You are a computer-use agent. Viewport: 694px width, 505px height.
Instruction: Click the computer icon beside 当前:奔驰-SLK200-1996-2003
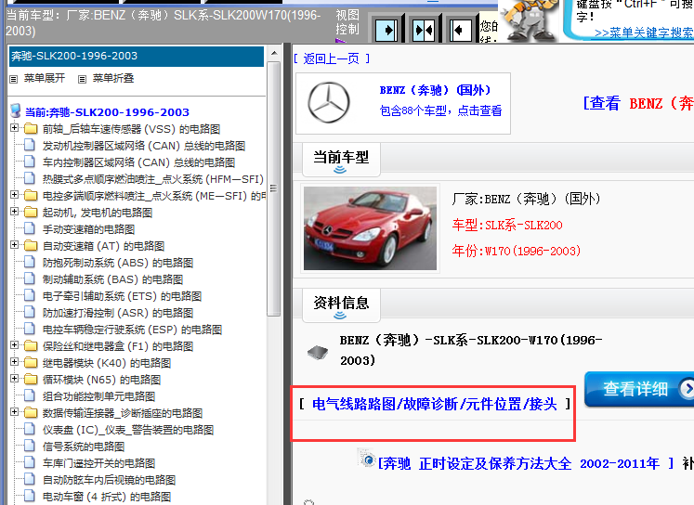(x=16, y=110)
